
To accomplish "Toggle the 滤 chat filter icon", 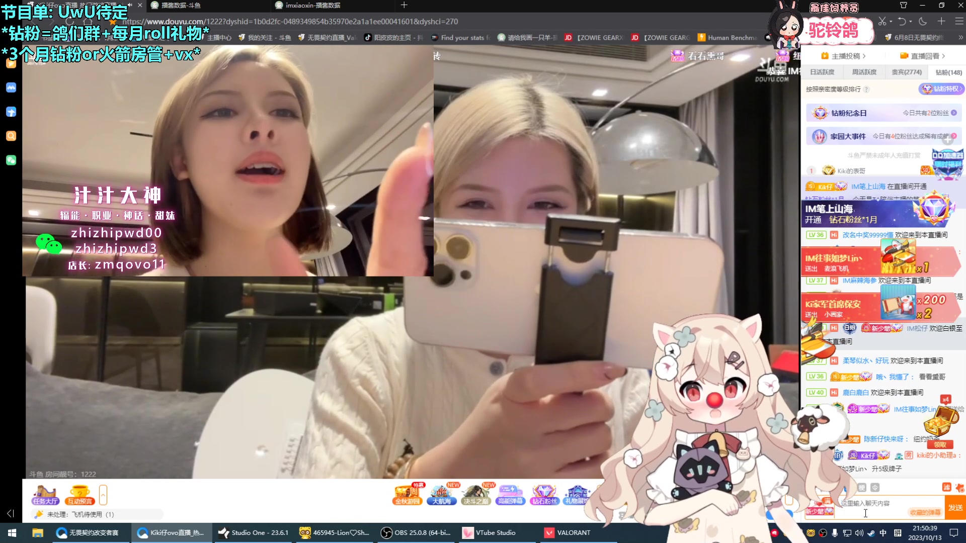I will tap(946, 487).
